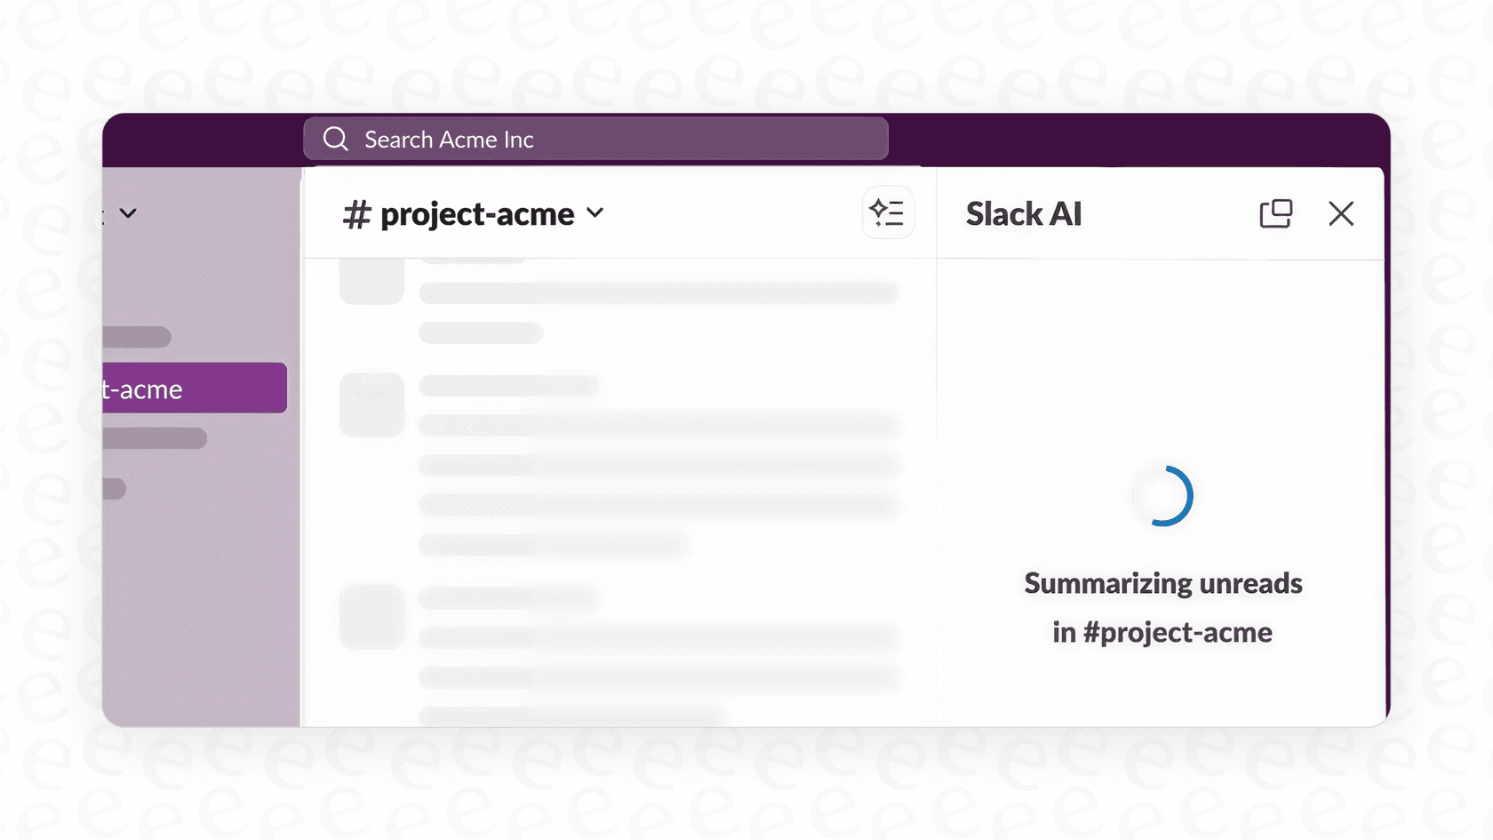
Task: Pop out the Slack AI panel into a window
Action: coord(1276,213)
